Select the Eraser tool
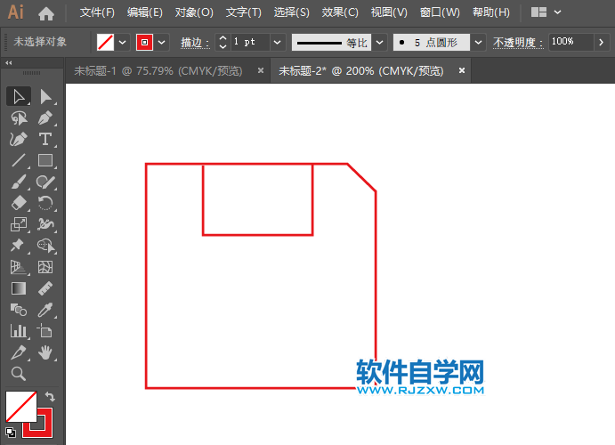The height and width of the screenshot is (445, 615). pos(19,203)
